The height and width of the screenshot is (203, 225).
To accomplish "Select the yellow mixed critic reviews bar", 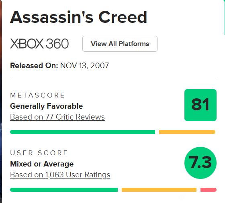I will [187, 132].
